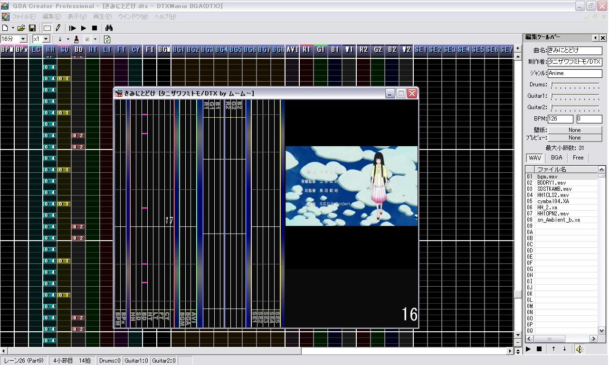Click the down arrow direction tool
The height and width of the screenshot is (365, 609).
pos(60,39)
